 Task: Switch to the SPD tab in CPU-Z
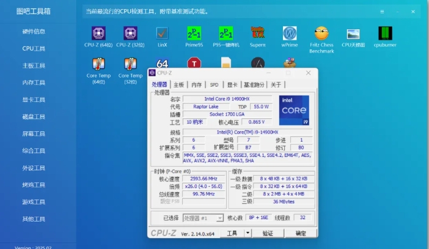pos(214,85)
